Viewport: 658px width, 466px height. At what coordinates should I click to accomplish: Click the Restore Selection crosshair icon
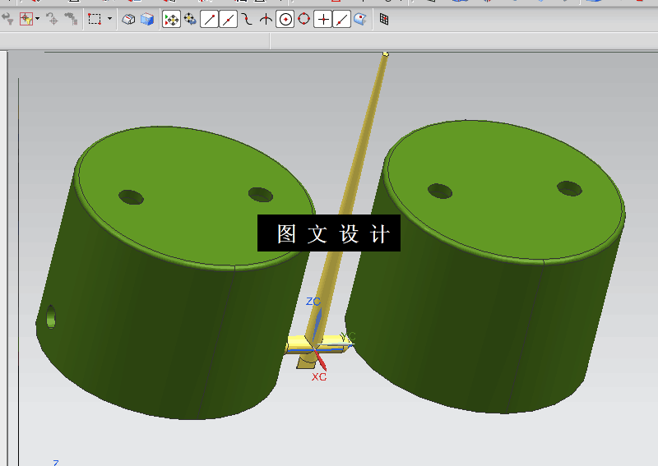coord(53,19)
